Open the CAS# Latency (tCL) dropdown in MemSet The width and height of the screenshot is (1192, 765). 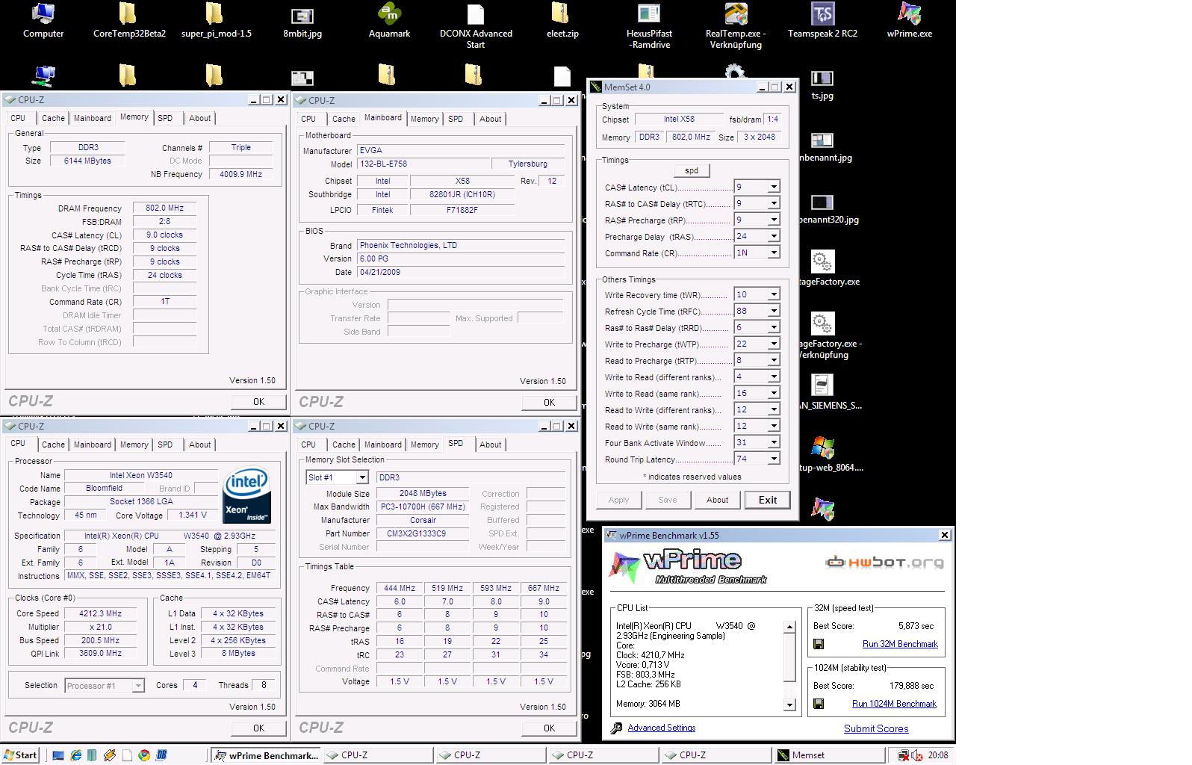click(774, 187)
